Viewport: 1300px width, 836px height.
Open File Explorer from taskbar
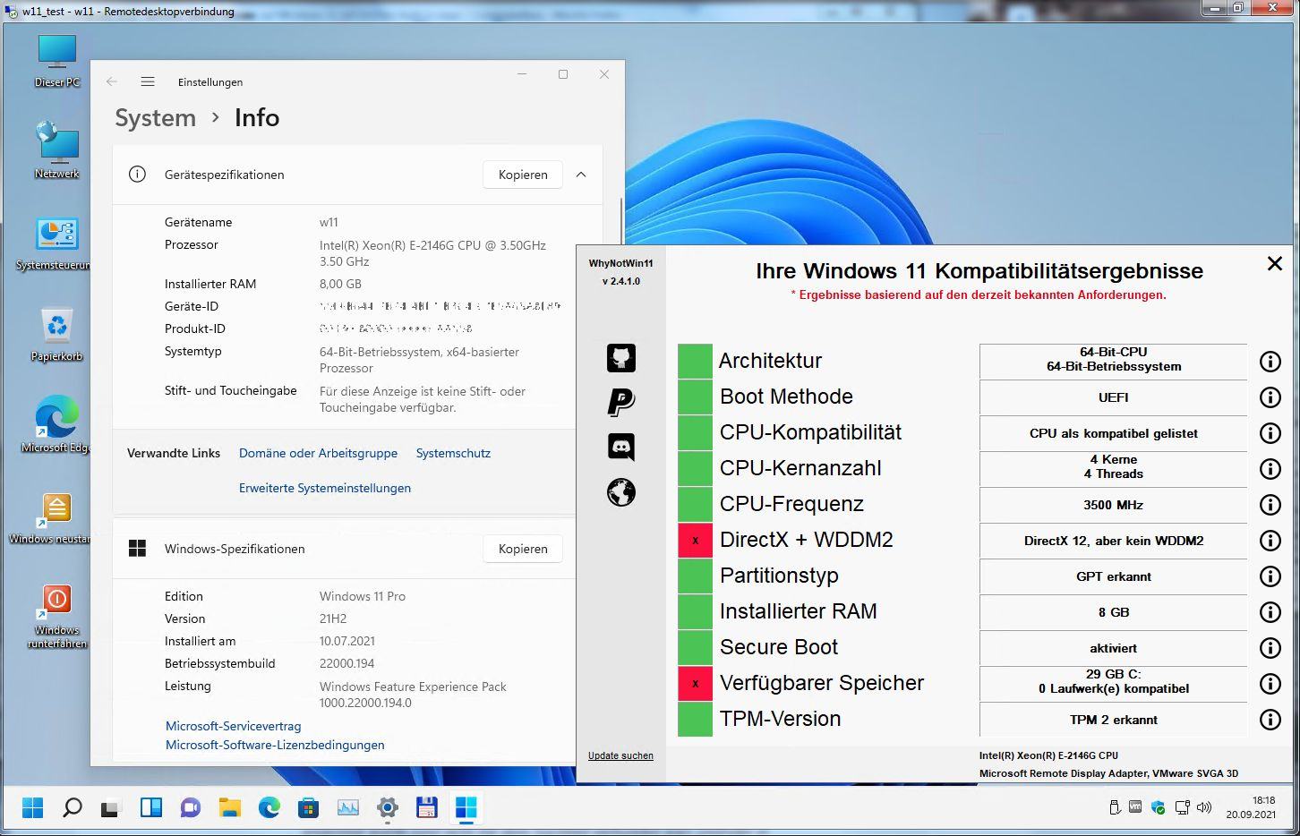(x=230, y=808)
